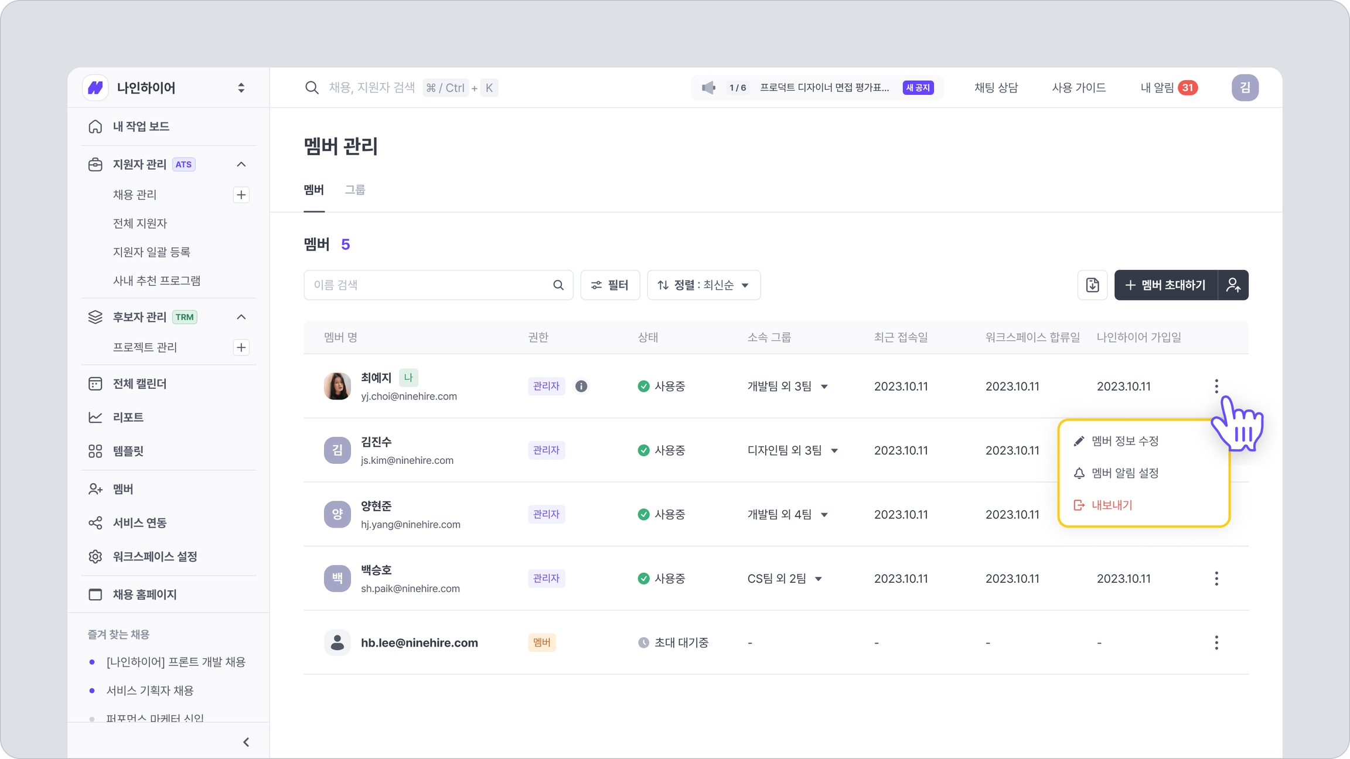The height and width of the screenshot is (759, 1350).
Task: Open 지원자 일괄 등록
Action: coord(152,252)
